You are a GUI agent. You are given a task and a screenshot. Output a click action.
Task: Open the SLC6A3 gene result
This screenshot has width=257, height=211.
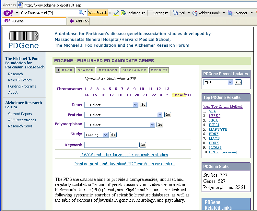(215, 147)
